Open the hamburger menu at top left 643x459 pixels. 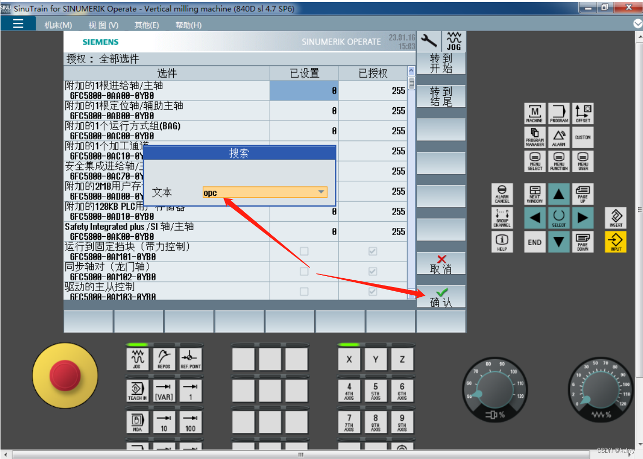coord(18,24)
